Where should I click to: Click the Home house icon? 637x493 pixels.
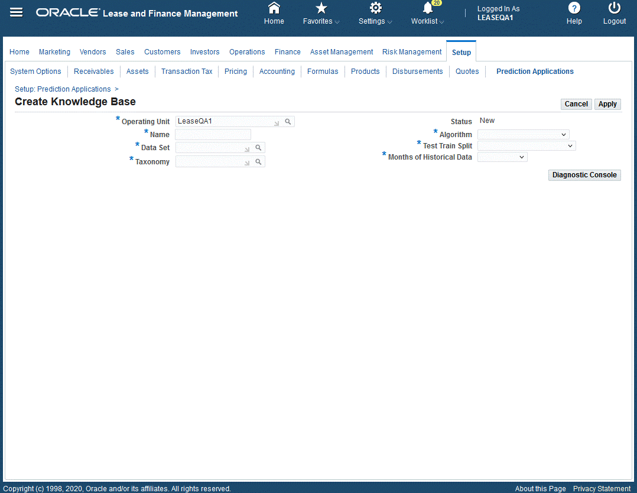click(274, 8)
